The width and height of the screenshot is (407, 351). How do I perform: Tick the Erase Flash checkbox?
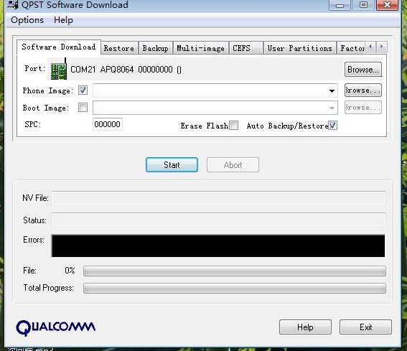[233, 125]
